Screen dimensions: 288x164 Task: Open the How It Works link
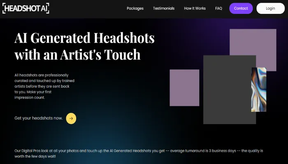tap(195, 8)
